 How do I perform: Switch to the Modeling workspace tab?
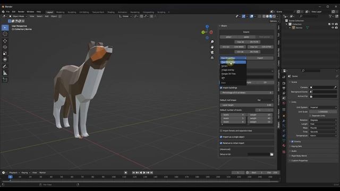pos(60,12)
